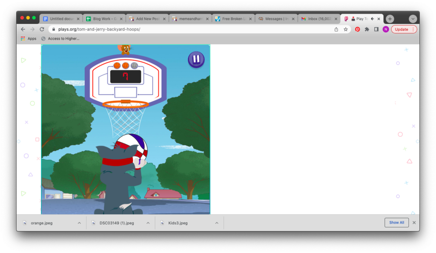Open the Access to Higher... bookmark
This screenshot has height=253, width=436.
tap(60, 39)
